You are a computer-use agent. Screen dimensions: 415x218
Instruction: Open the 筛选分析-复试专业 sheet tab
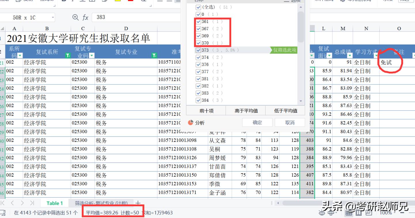pyautogui.click(x=101, y=203)
